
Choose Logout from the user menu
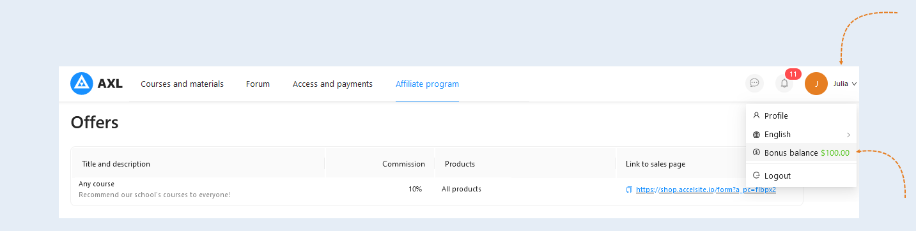[x=801, y=175]
